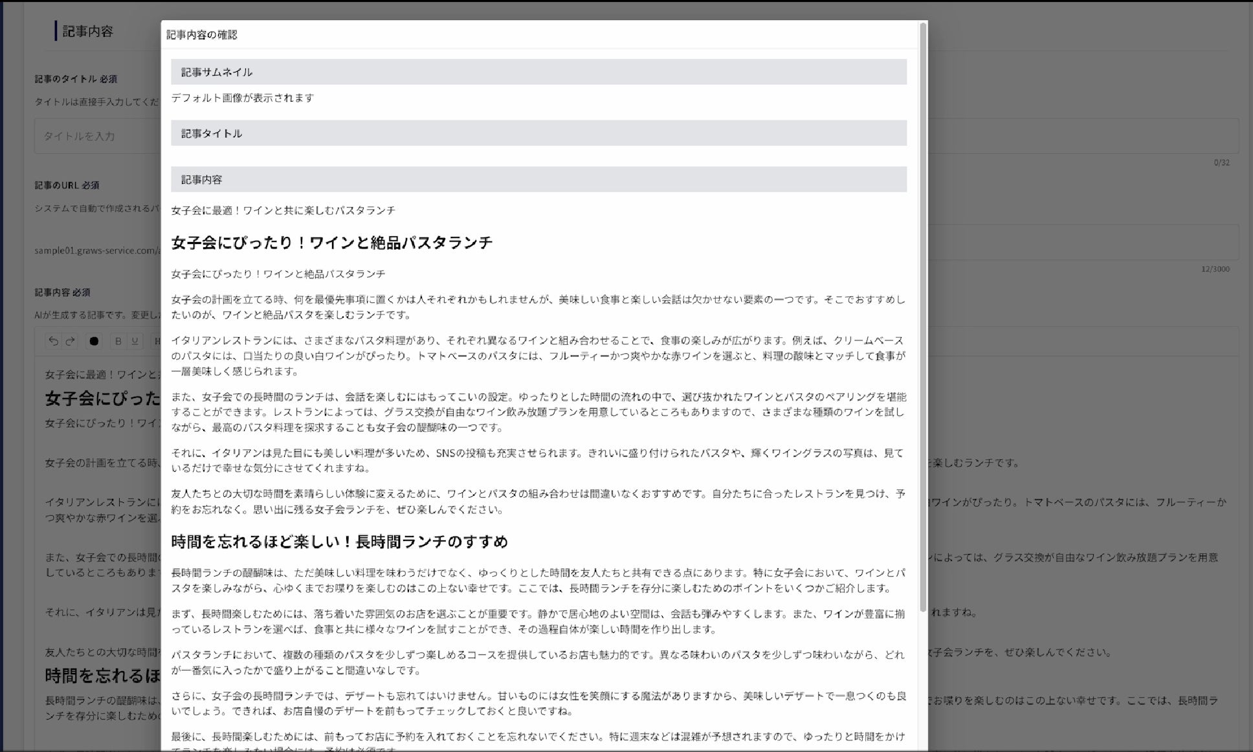This screenshot has height=752, width=1253.
Task: Toggle underline formatting button
Action: click(x=135, y=341)
